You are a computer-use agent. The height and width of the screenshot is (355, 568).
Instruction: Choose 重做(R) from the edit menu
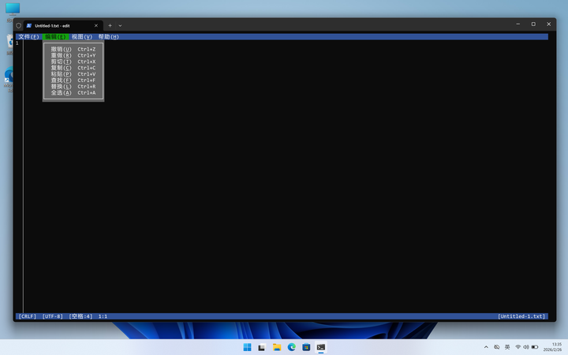pos(73,55)
